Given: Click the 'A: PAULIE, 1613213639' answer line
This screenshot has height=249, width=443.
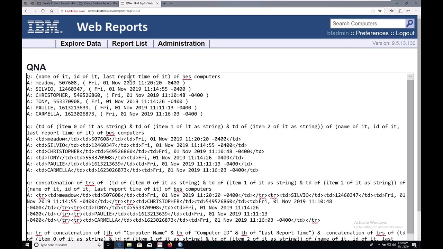Looking at the screenshot, I should point(112,108).
